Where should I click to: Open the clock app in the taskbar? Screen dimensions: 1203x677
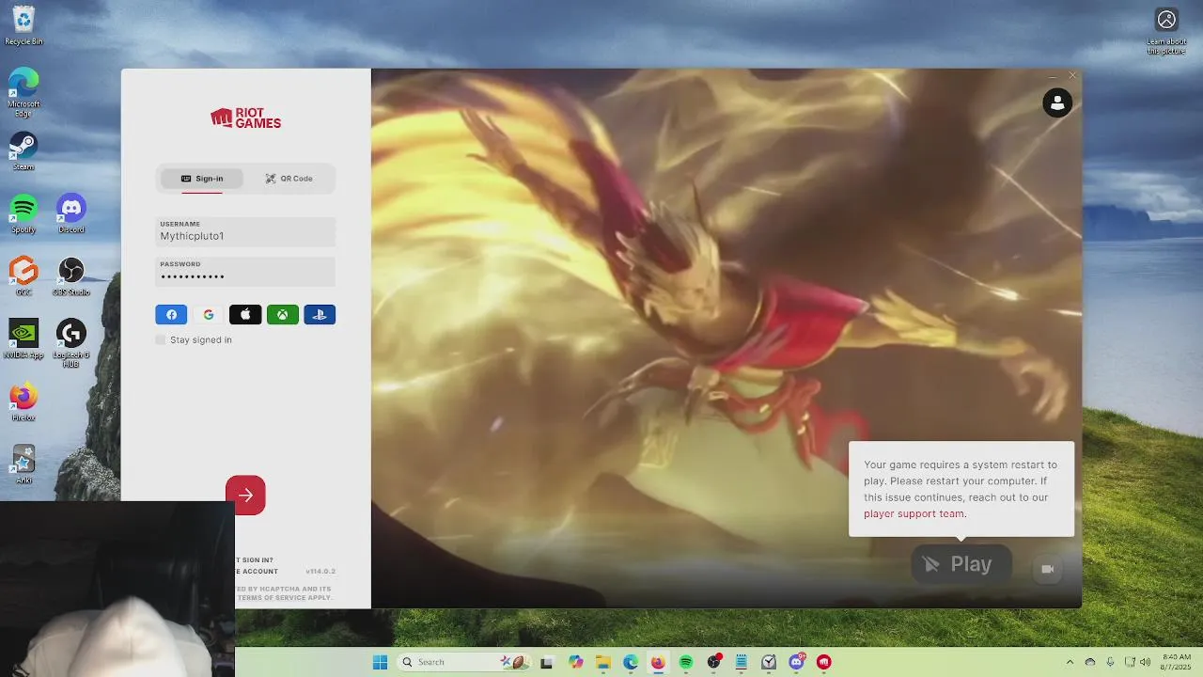[769, 662]
